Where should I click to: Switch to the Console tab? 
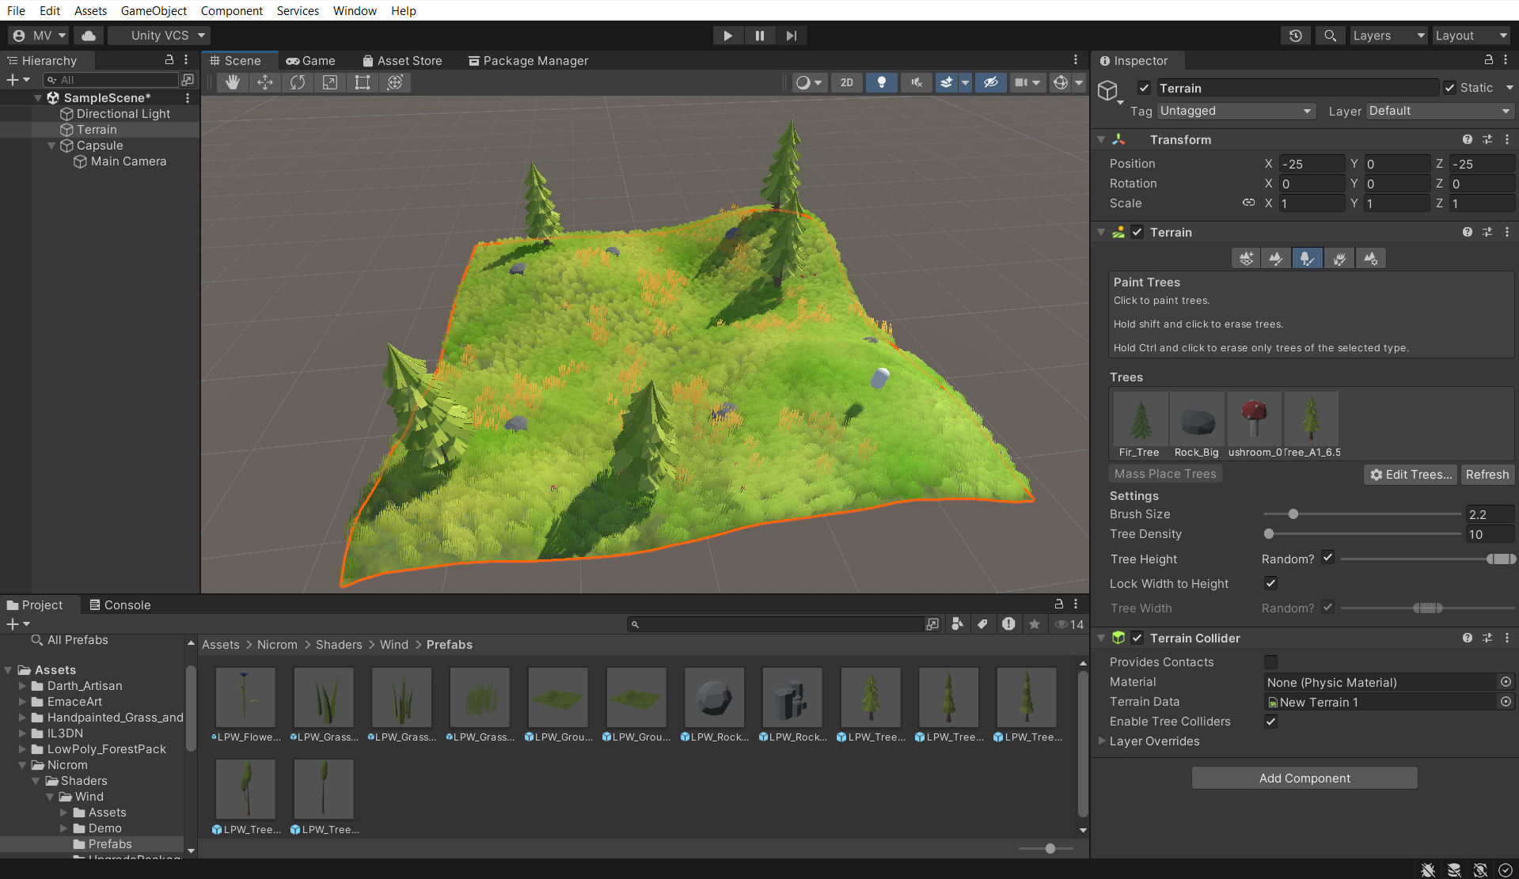(120, 604)
